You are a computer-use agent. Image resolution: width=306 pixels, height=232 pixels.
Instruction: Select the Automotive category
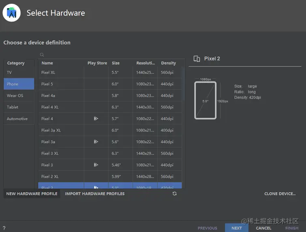[x=19, y=119]
